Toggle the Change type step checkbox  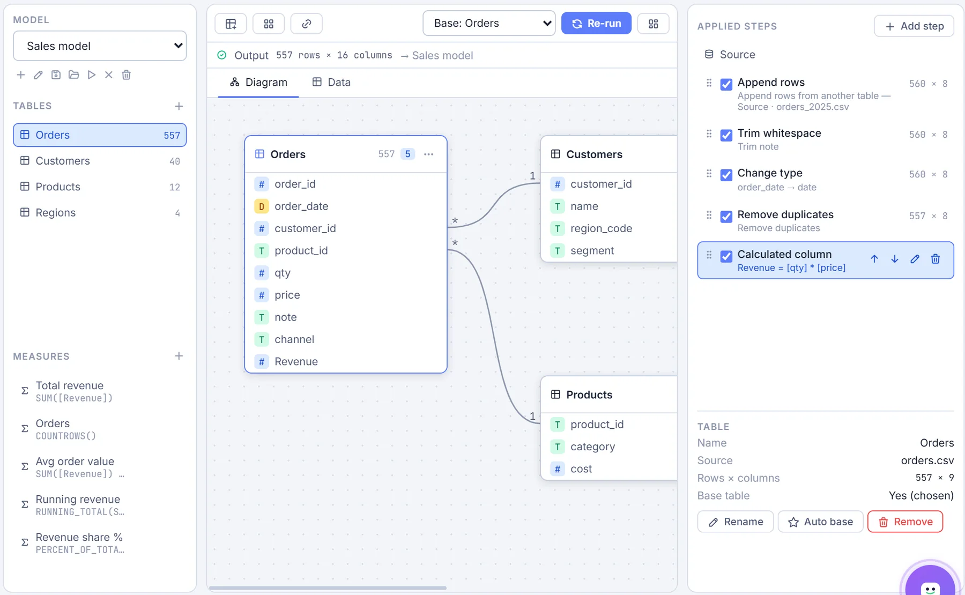pos(726,175)
